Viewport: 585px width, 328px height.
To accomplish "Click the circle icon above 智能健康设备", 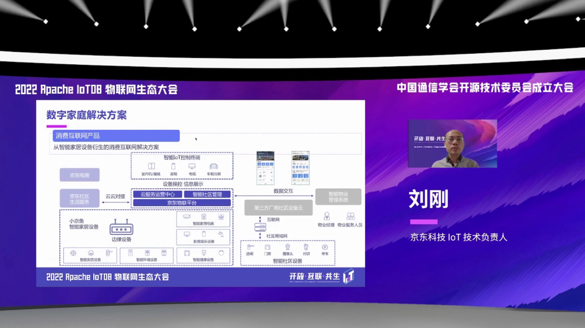I will pos(221,253).
